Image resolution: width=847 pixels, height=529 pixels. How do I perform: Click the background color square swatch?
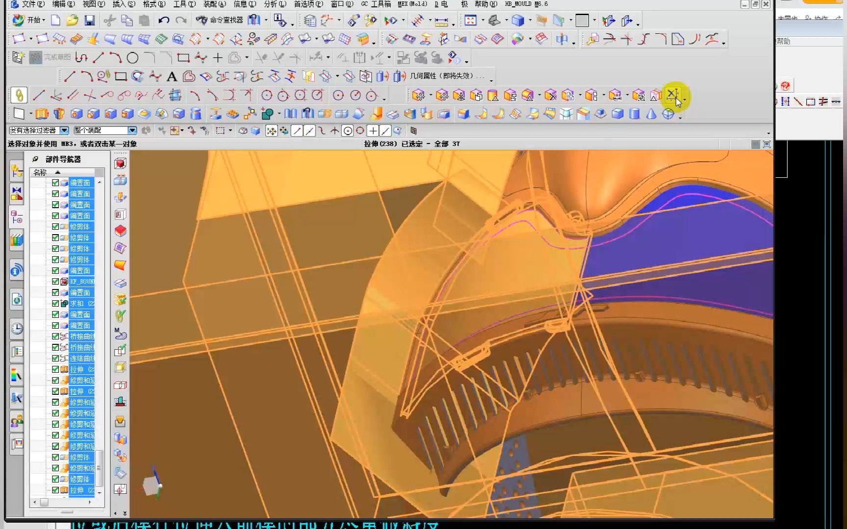click(582, 21)
